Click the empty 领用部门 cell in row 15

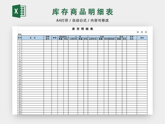(x=112, y=73)
